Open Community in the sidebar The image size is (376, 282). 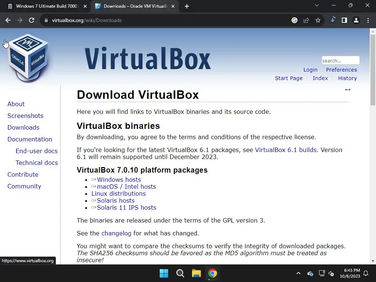tap(24, 186)
